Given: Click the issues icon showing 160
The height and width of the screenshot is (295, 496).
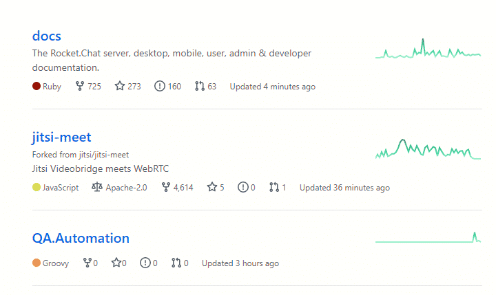Looking at the screenshot, I should point(159,86).
